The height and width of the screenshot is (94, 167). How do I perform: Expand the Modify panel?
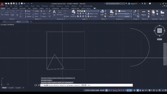[38, 19]
